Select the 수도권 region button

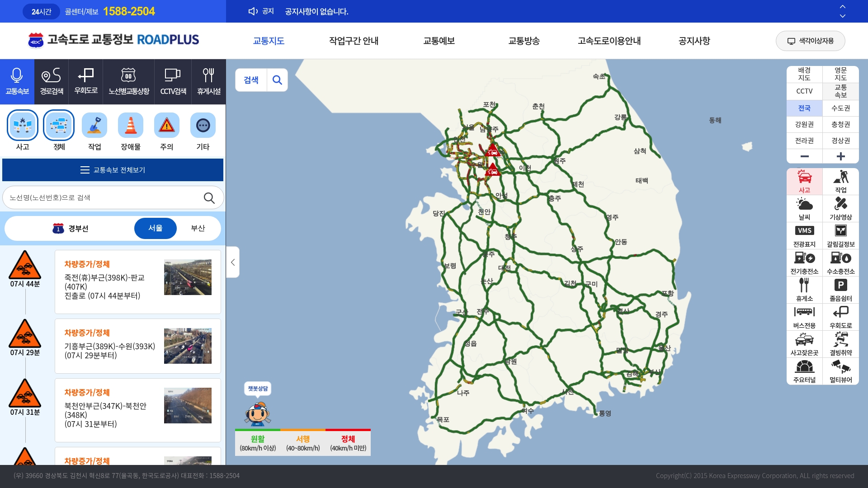point(840,108)
